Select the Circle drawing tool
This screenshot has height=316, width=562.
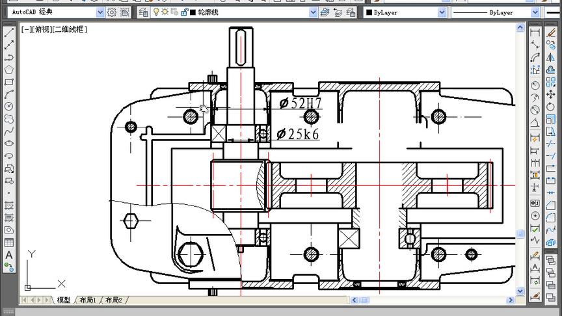[9, 106]
